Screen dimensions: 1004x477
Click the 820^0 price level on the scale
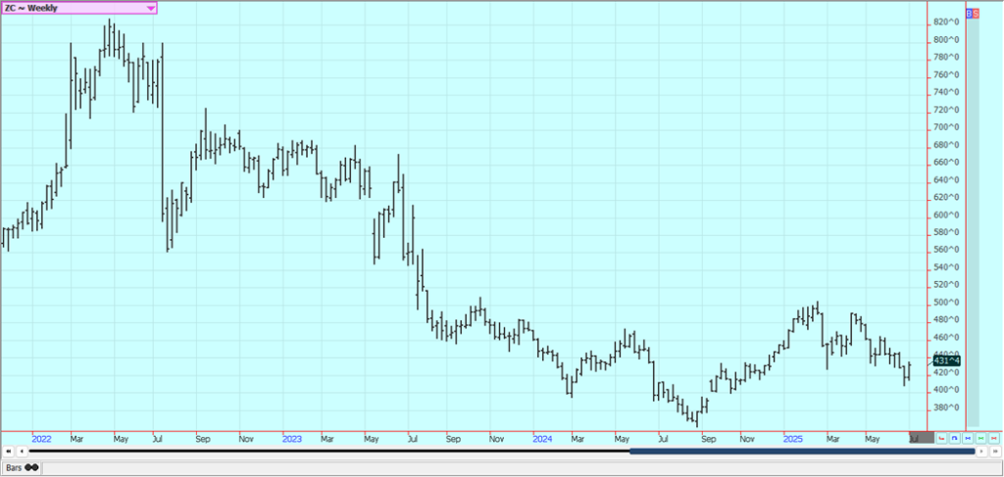(946, 22)
